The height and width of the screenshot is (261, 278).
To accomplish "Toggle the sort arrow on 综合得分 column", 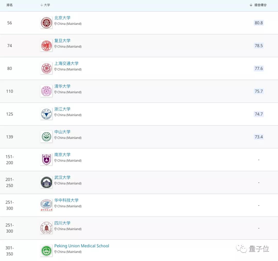I will pyautogui.click(x=250, y=5).
